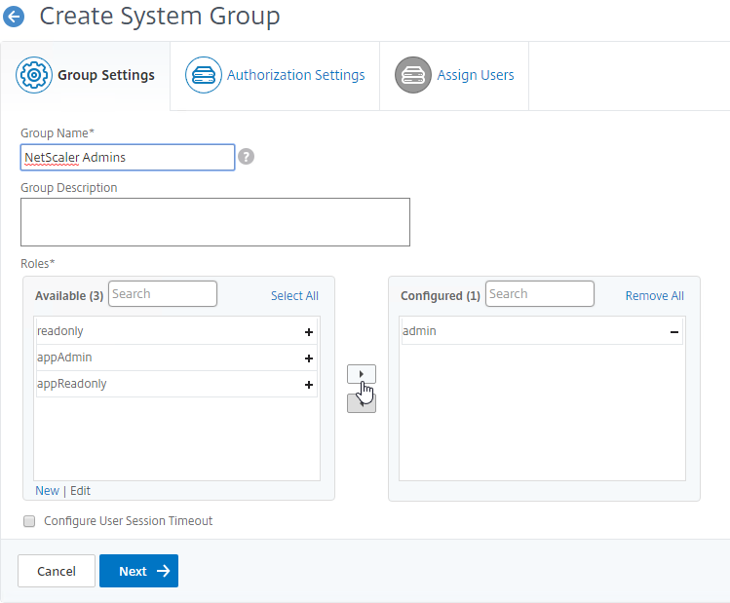Enable Configure User Session Timeout checkbox

(x=29, y=521)
